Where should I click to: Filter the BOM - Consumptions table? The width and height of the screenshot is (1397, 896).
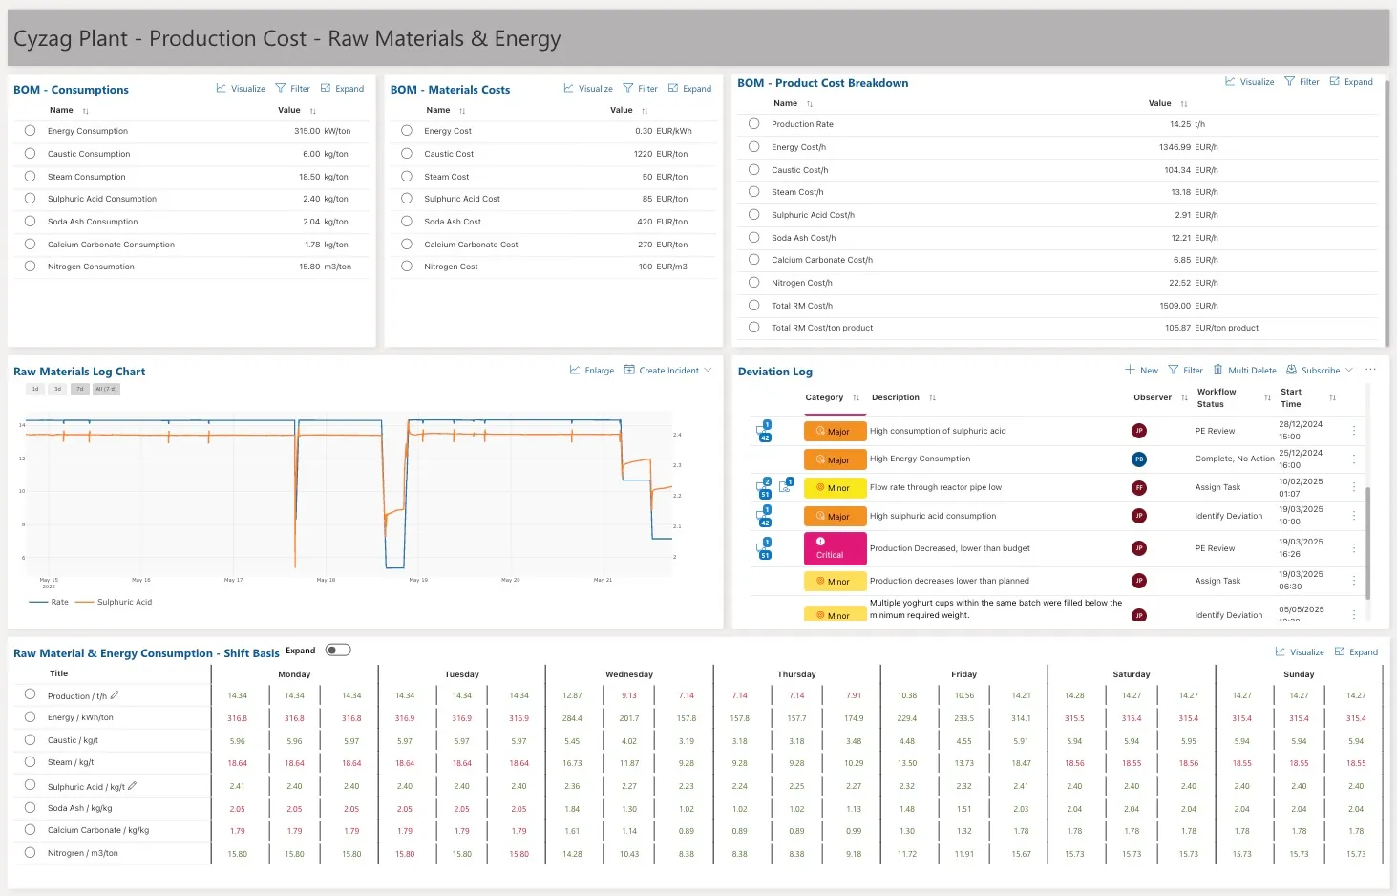[292, 89]
